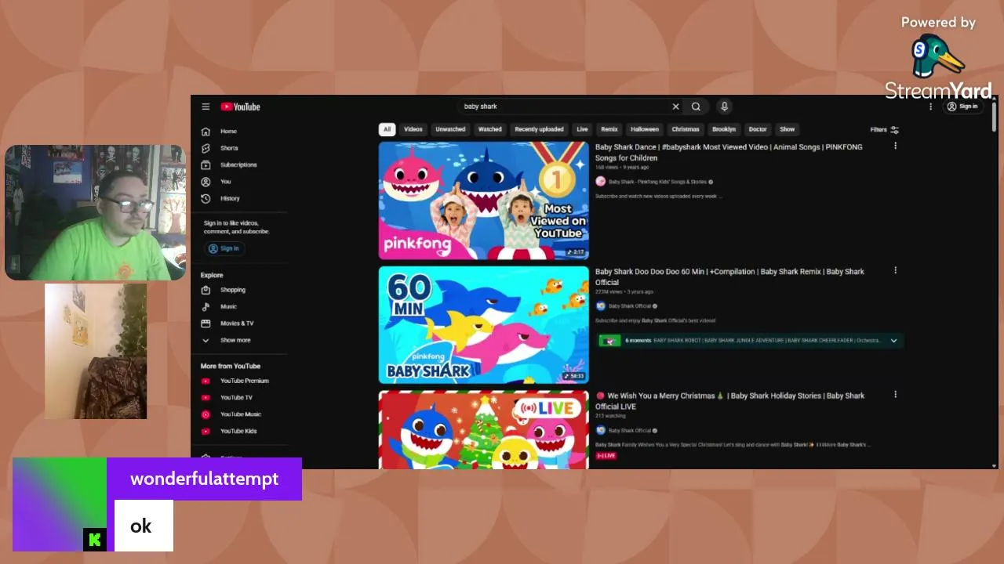1004x564 pixels.
Task: Select the Doctor filter chip
Action: click(758, 129)
